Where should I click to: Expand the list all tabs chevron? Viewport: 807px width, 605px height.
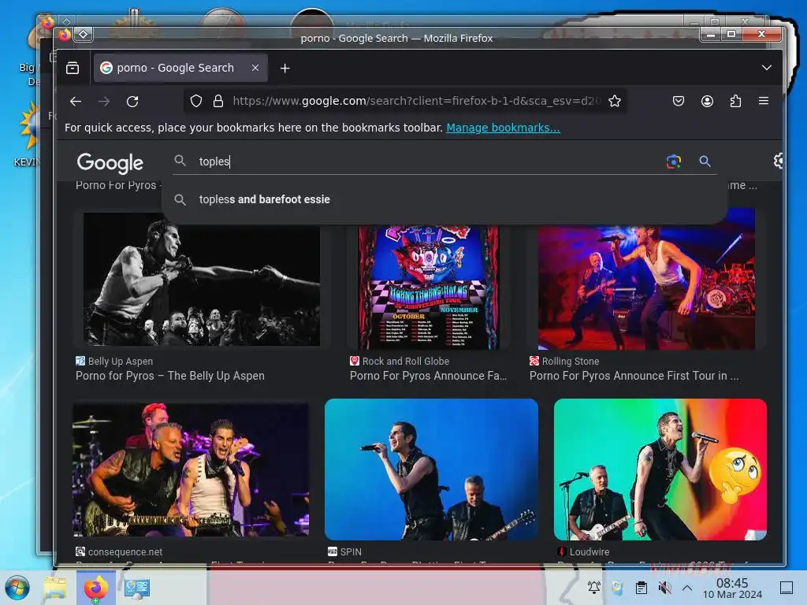(x=767, y=68)
